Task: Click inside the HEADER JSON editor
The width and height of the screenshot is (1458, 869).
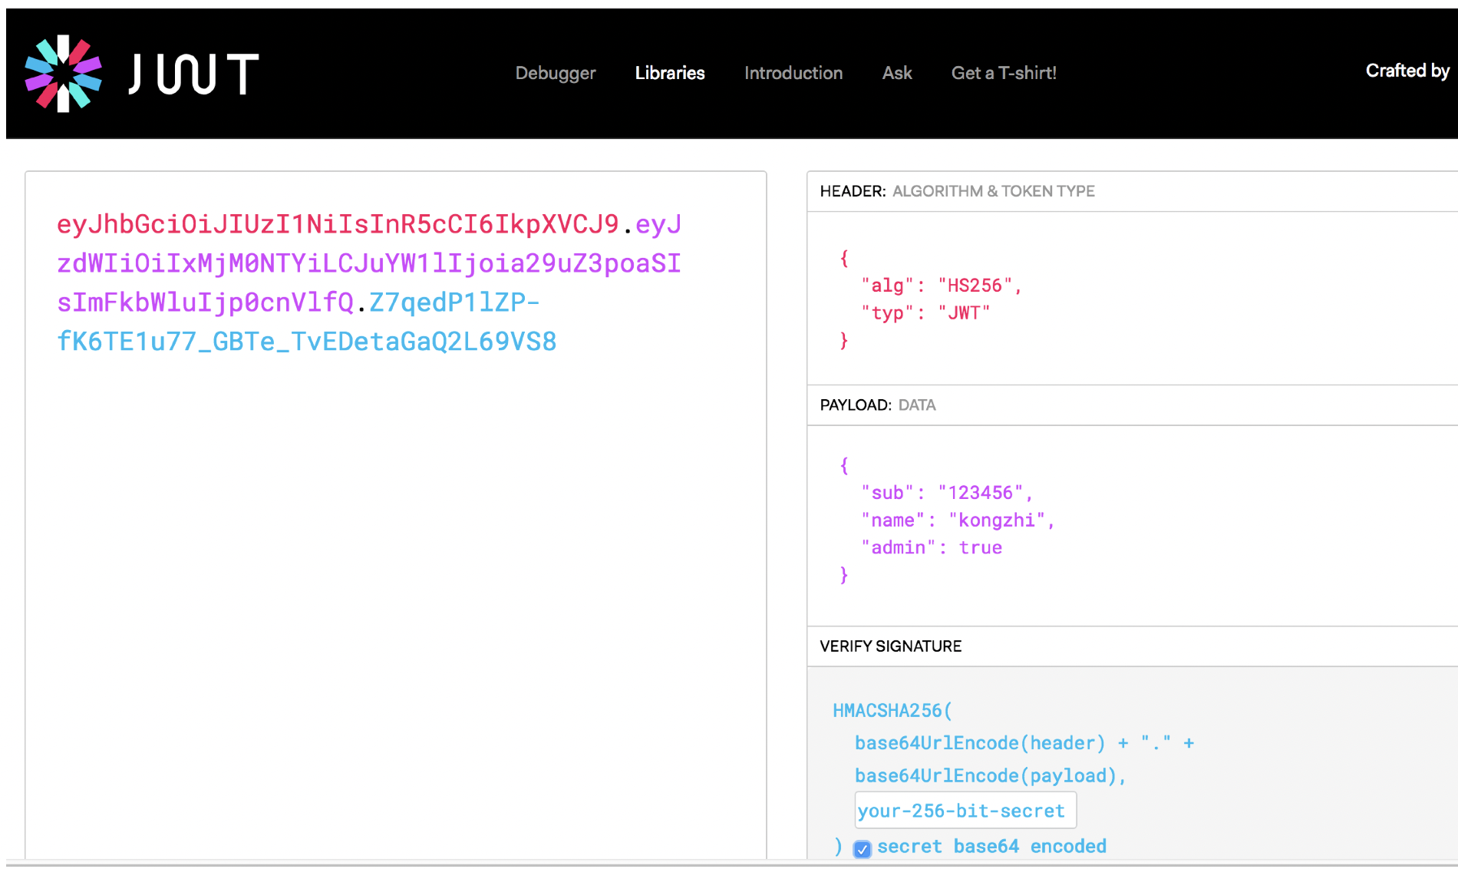Action: (1074, 299)
